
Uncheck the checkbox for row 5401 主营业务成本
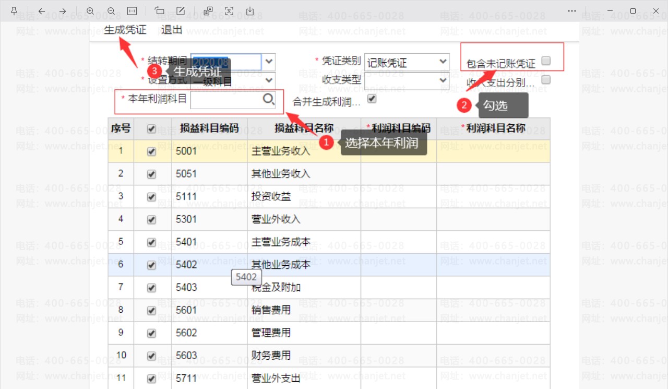coord(152,243)
